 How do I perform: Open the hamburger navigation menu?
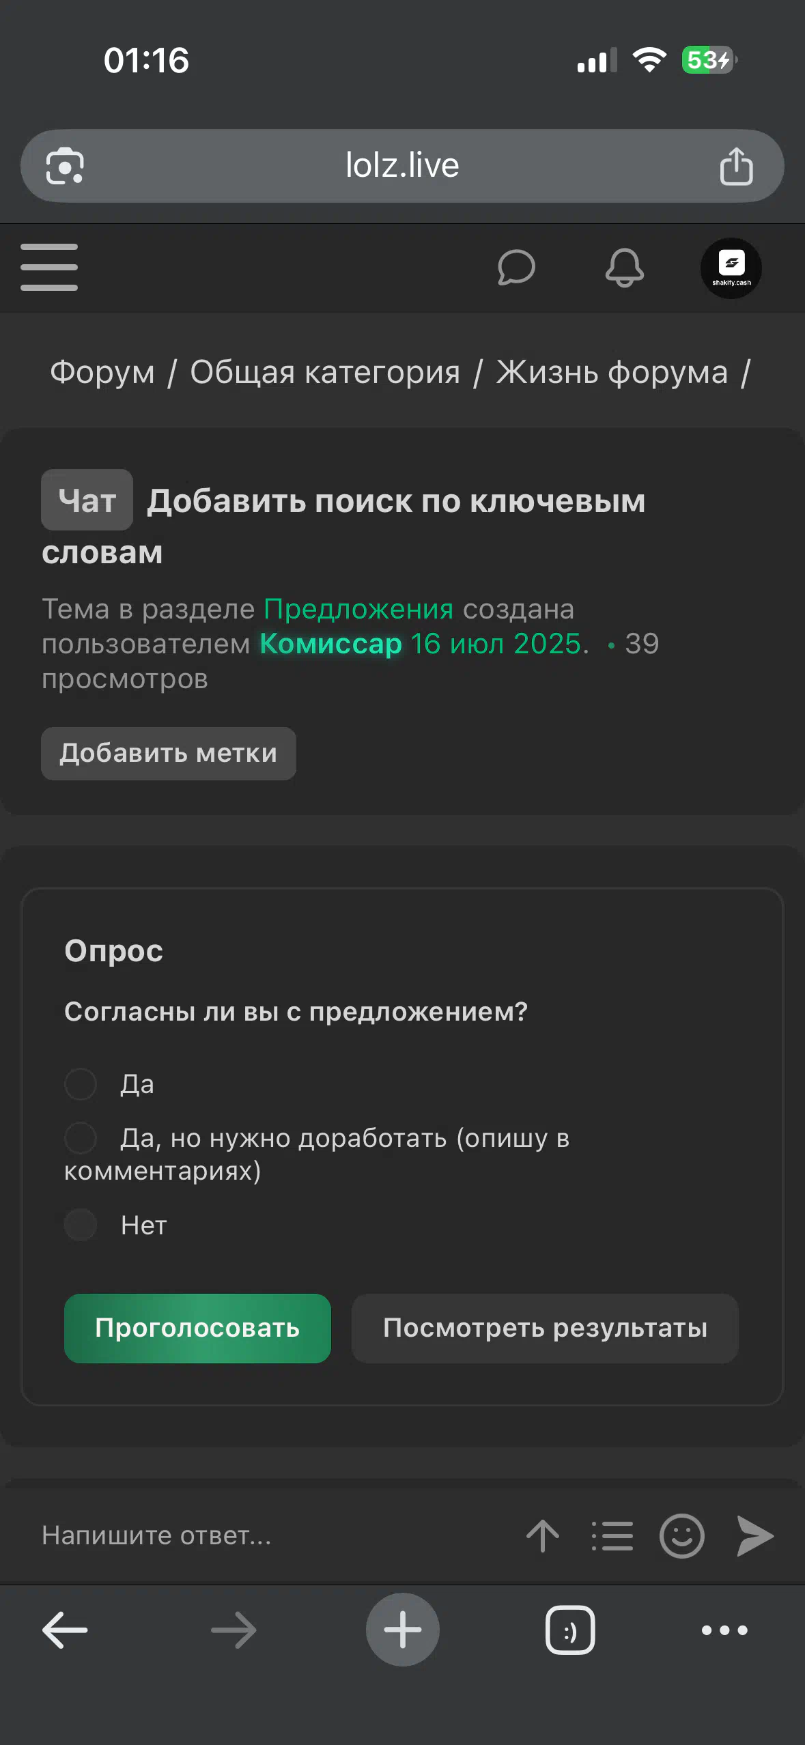49,267
